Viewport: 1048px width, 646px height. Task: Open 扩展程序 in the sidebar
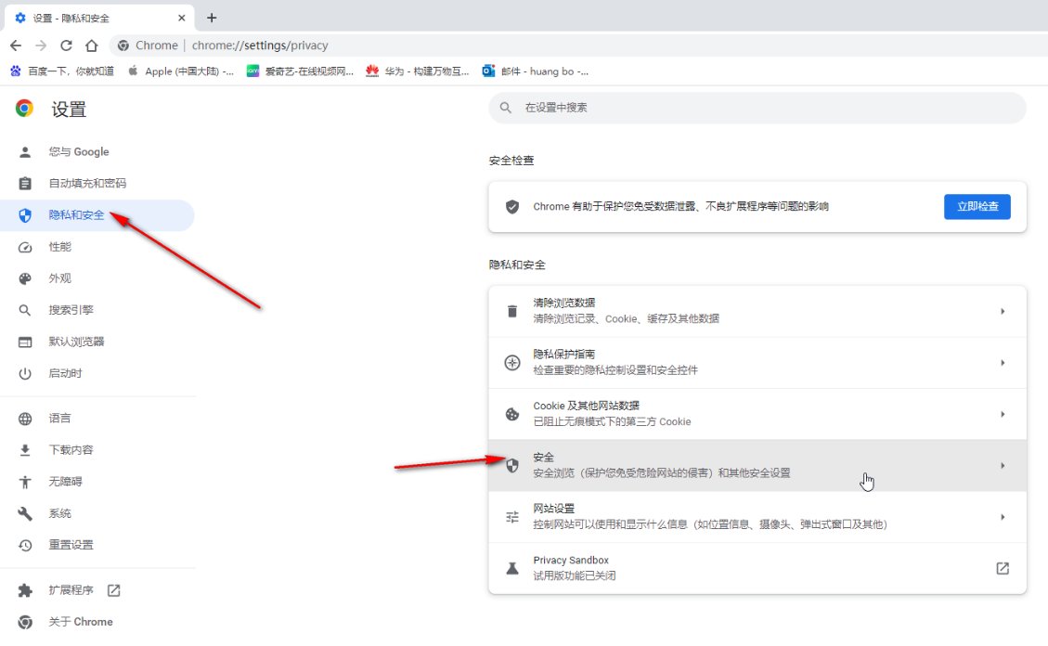point(97,590)
